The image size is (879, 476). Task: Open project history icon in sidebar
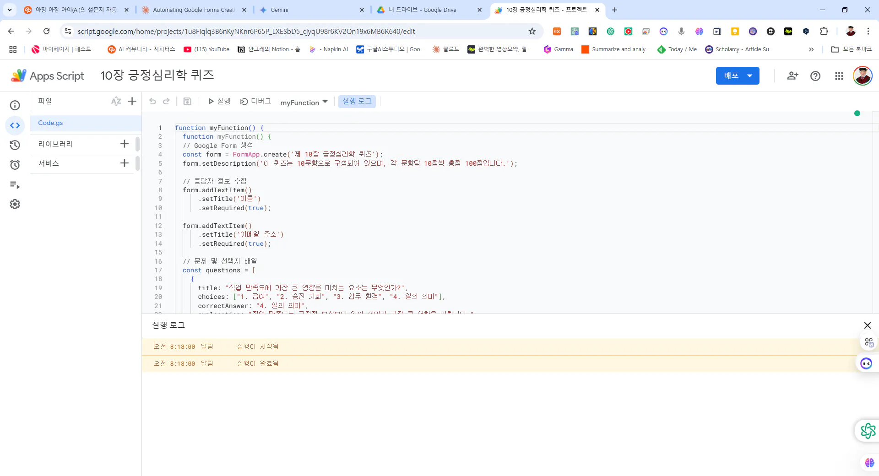15,145
